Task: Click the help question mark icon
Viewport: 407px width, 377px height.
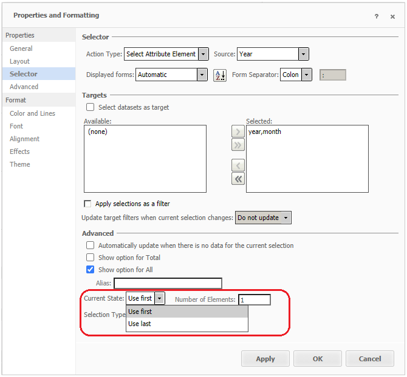Action: (x=377, y=16)
